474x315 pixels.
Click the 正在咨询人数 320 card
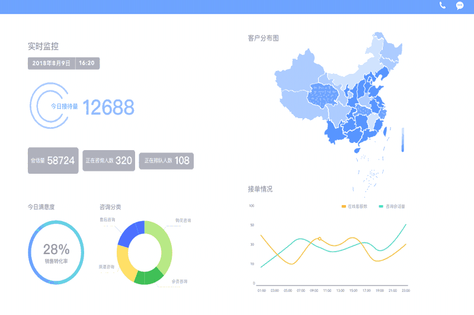pos(109,160)
